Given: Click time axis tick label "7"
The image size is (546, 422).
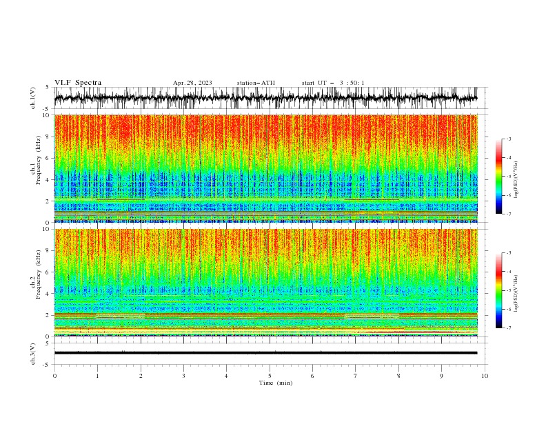Looking at the screenshot, I should tap(356, 376).
